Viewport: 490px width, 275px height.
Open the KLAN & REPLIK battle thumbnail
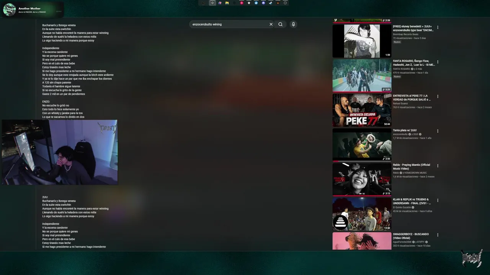point(362,214)
